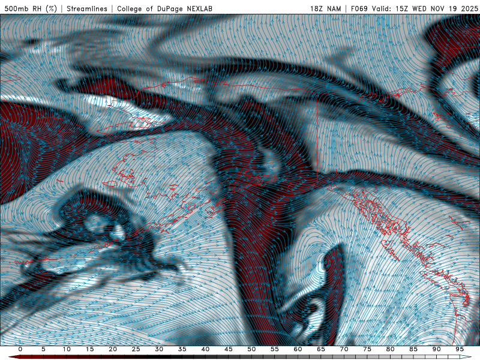Click the "45" colorbar scale label

click(229, 349)
